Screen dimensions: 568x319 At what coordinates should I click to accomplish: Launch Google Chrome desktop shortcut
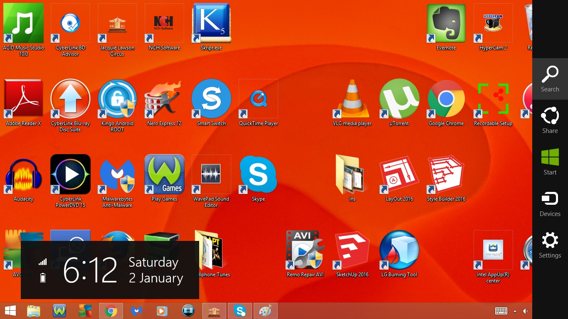click(x=446, y=103)
